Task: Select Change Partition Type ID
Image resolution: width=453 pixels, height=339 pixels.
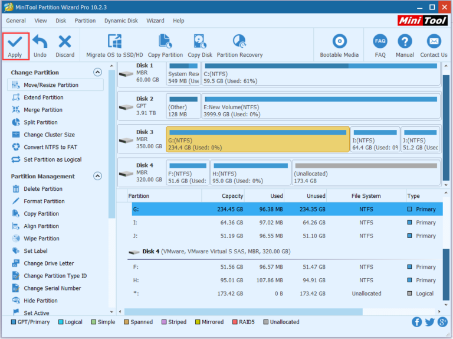Action: point(55,276)
